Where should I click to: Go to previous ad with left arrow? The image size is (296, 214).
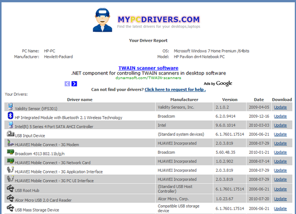(x=67, y=84)
